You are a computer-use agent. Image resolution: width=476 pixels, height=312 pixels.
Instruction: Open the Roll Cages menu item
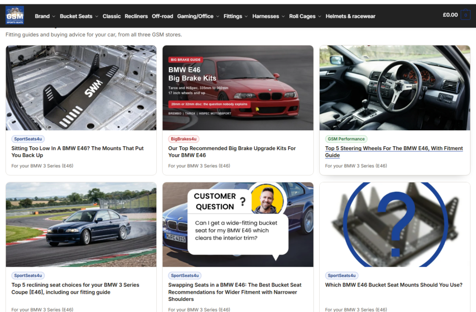click(302, 16)
